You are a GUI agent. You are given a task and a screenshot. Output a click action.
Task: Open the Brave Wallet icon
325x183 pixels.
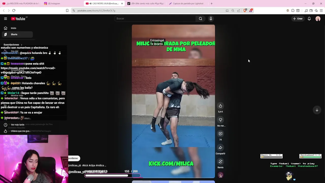point(311,10)
